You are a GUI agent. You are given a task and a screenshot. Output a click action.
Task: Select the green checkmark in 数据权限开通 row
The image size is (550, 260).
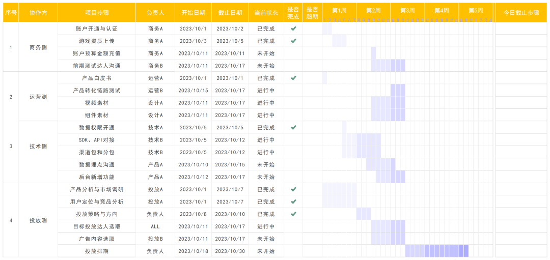(293, 127)
